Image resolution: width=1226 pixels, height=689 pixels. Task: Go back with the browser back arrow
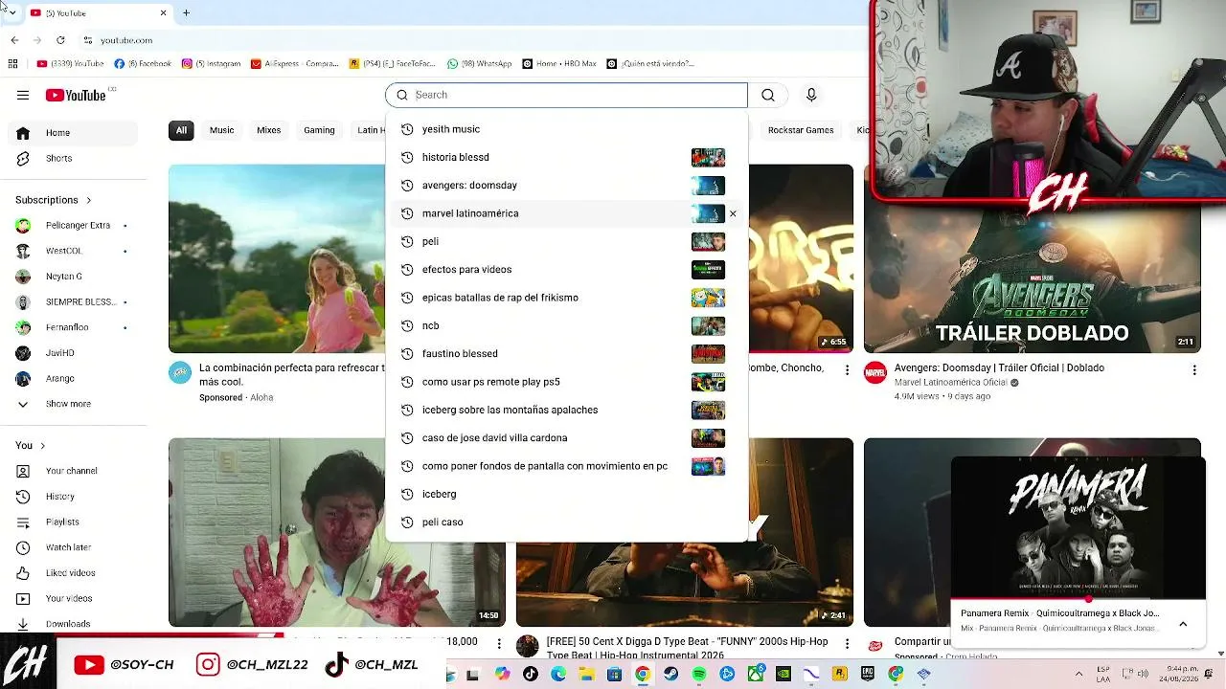14,40
